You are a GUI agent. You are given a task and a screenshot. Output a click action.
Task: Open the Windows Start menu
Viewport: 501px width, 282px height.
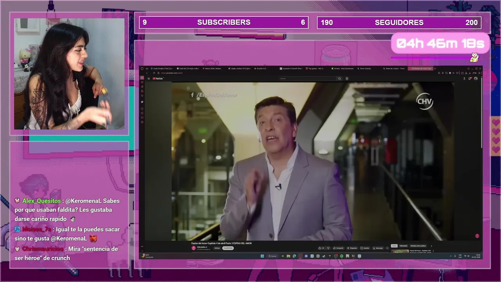[x=262, y=256]
